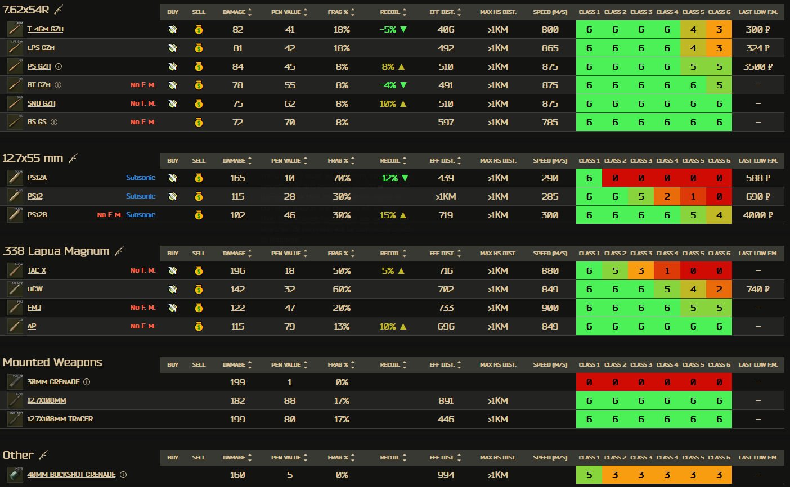The width and height of the screenshot is (790, 487).
Task: Open the 12.7X108MM TRACER link
Action: point(60,419)
